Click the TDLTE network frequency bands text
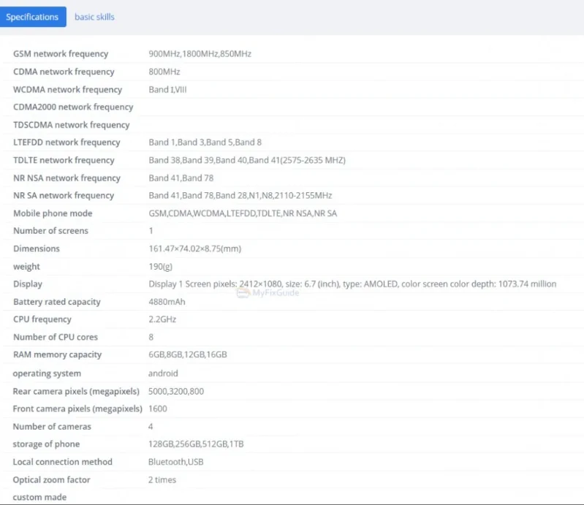 click(247, 160)
